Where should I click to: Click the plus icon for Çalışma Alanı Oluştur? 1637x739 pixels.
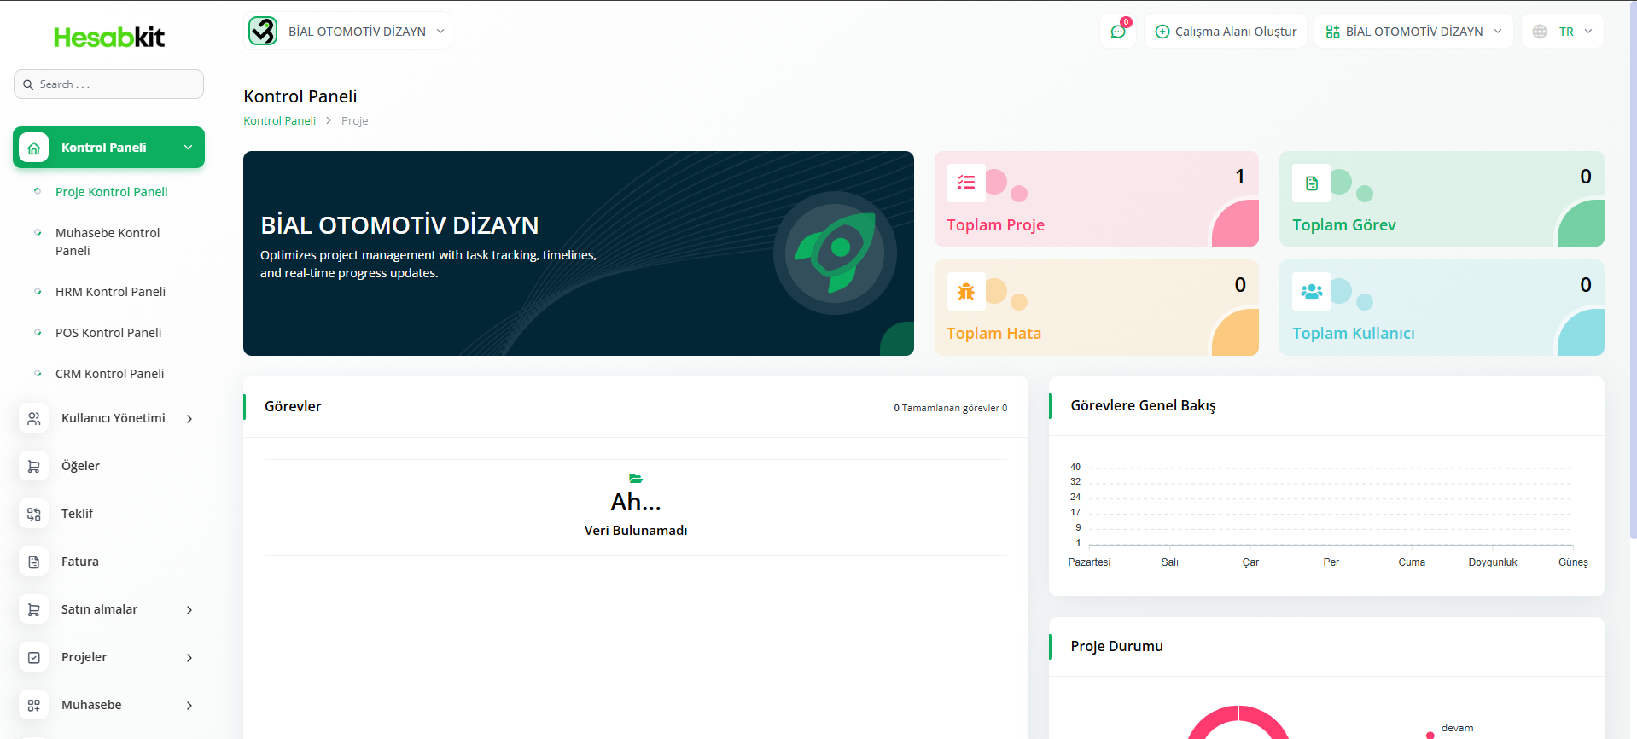(x=1162, y=32)
